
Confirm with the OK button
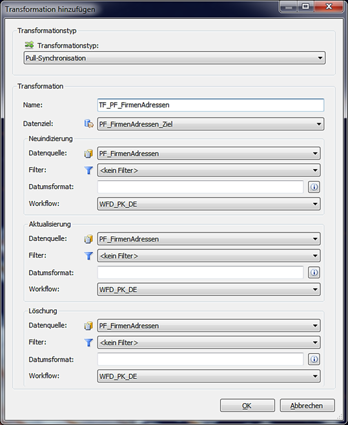[x=247, y=406]
